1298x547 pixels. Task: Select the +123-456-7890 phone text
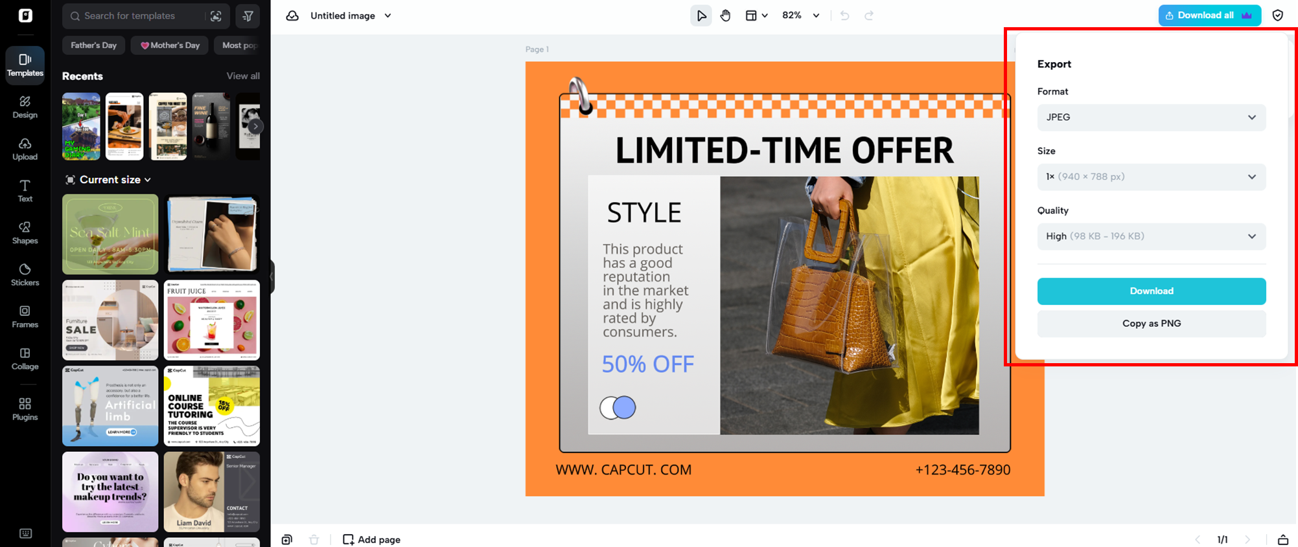pyautogui.click(x=962, y=470)
